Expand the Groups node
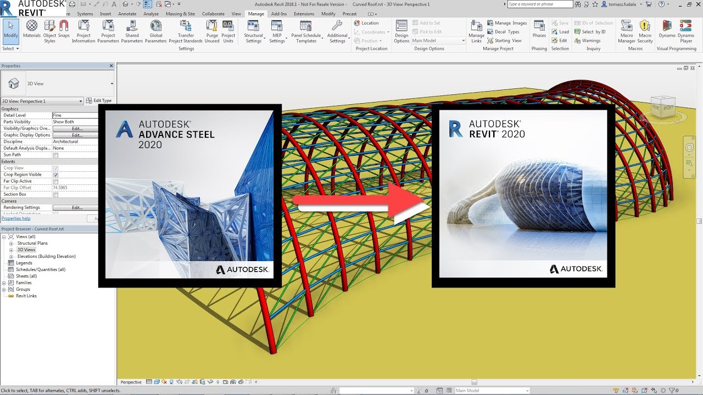Viewport: 703px width, 395px height. click(4, 289)
